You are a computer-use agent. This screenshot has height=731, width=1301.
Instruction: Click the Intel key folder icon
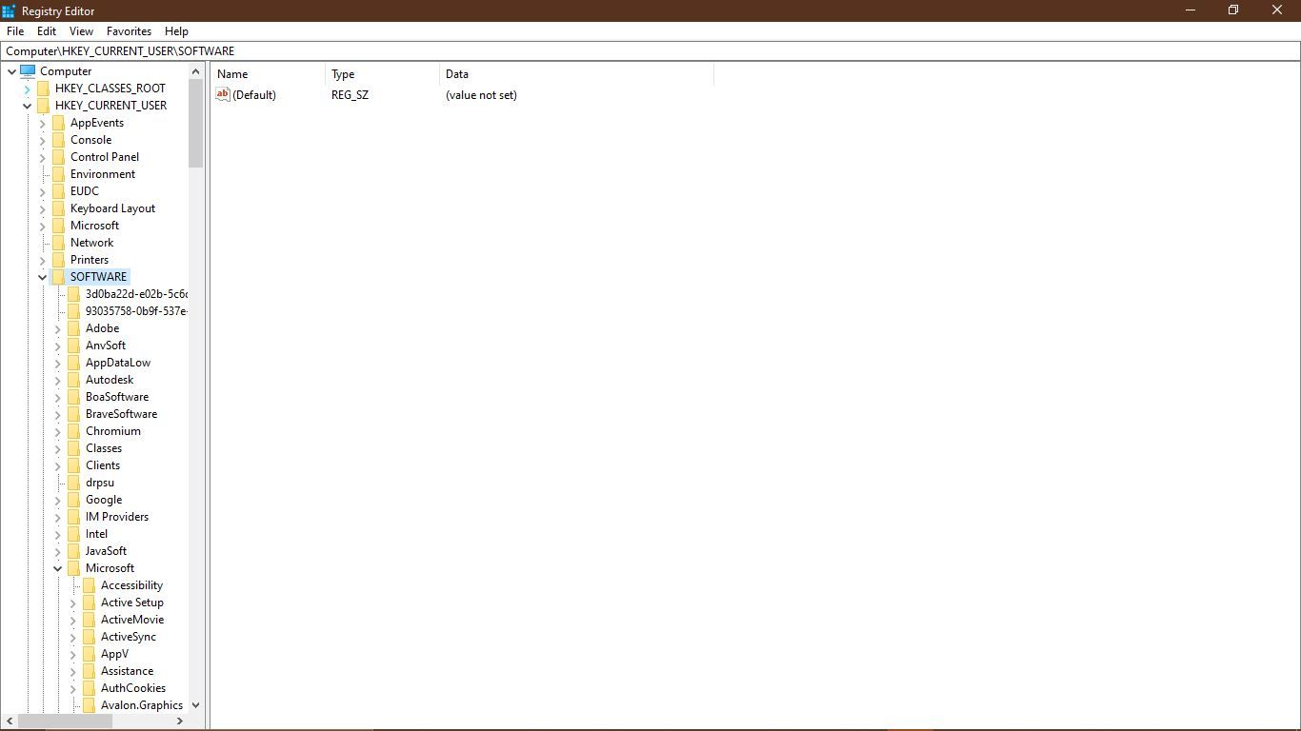(x=74, y=533)
